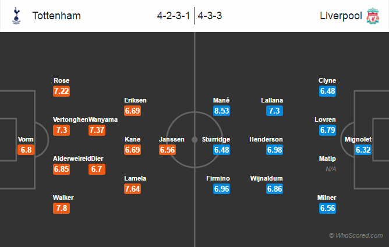This screenshot has width=389, height=247.
Task: Select the 4-2-3-1 formation label
Action: pos(174,16)
